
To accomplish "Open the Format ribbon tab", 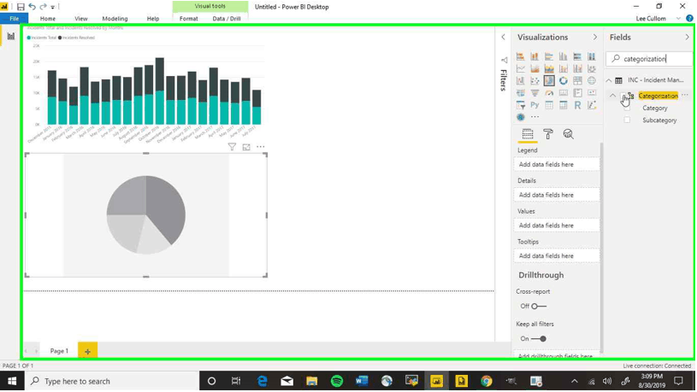I will coord(188,19).
